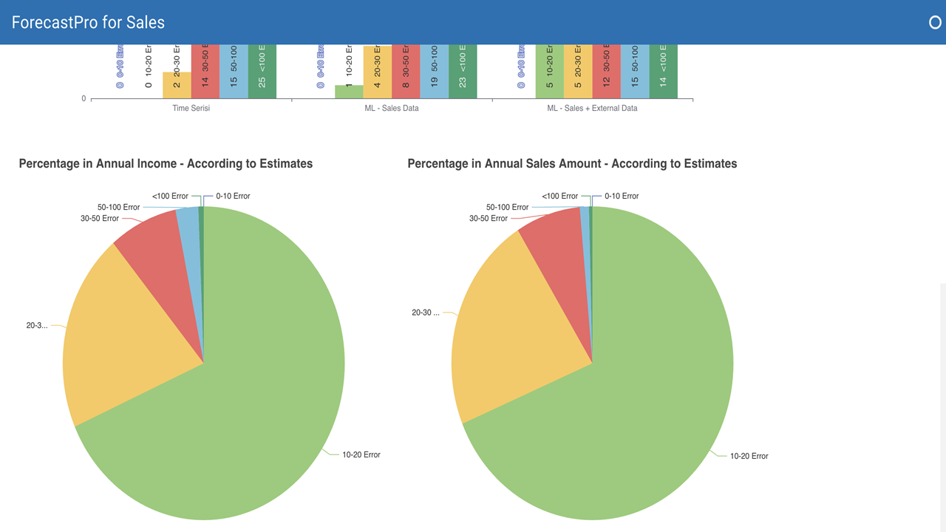Click 0-10 Error label of Annual Sales Amount pie
Image resolution: width=946 pixels, height=532 pixels.
[x=622, y=197]
